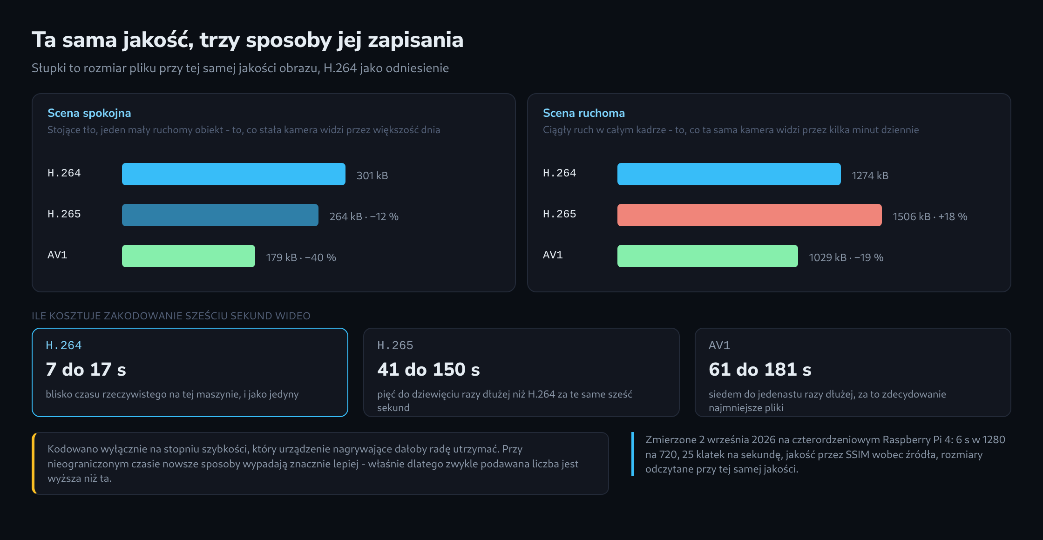Image resolution: width=1043 pixels, height=540 pixels.
Task: Click the H.264 bar in Scena spokojna
Action: 234,174
